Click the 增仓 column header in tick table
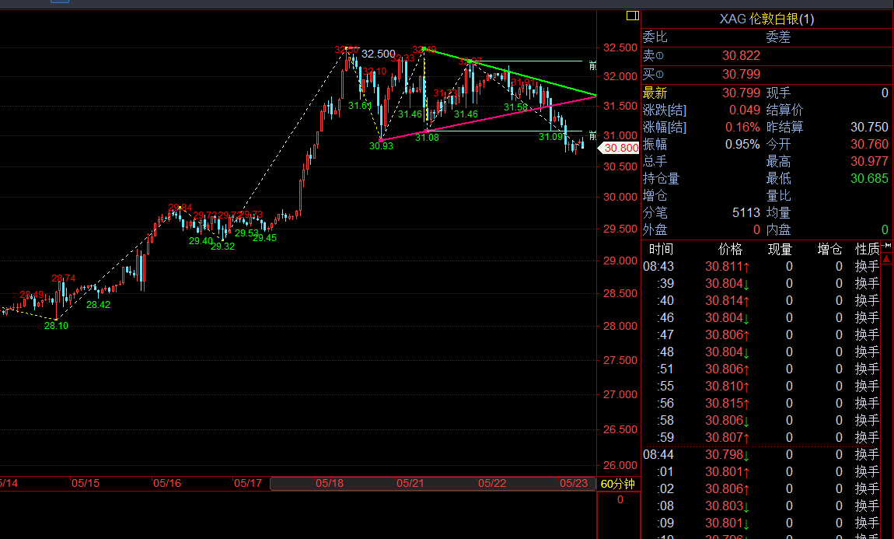The image size is (894, 539). pos(829,249)
